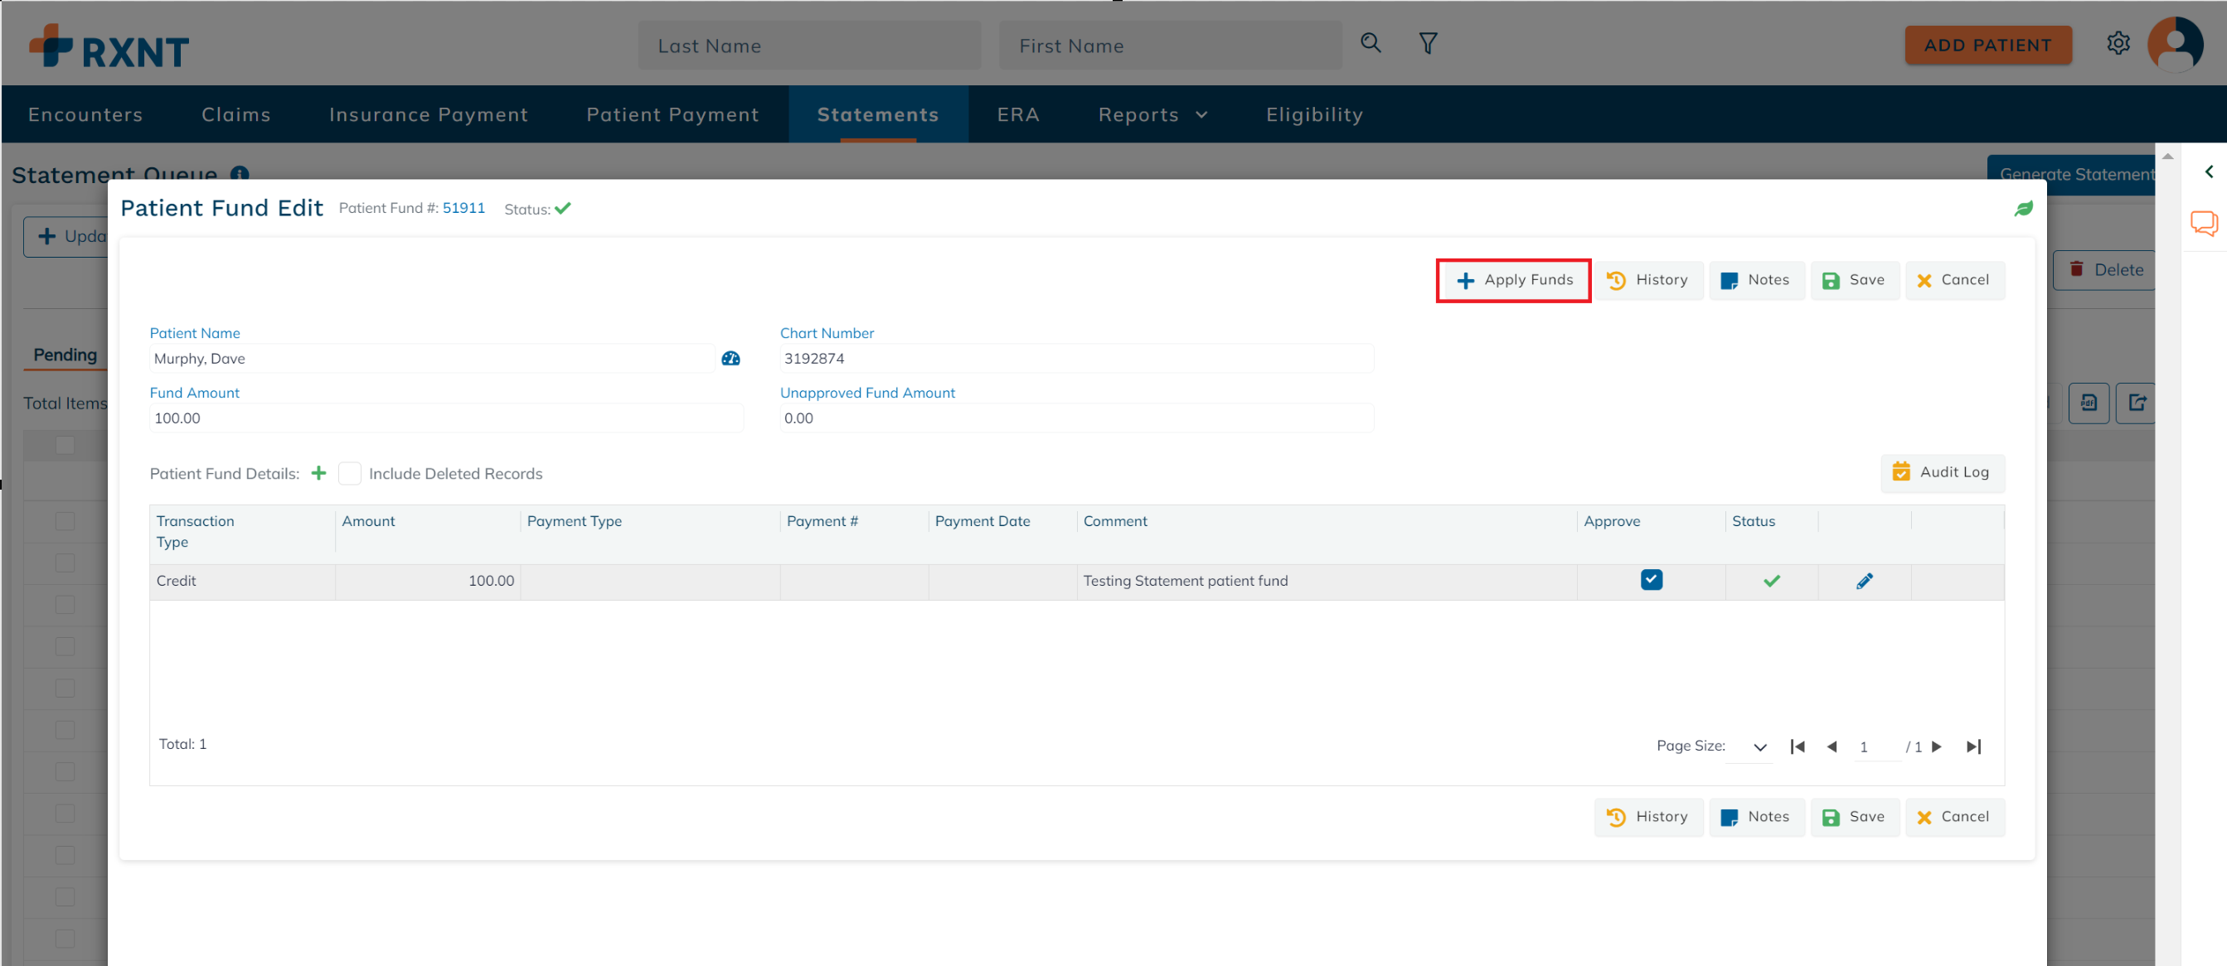Collapse the right side panel arrow
The width and height of the screenshot is (2227, 966).
(x=2209, y=171)
